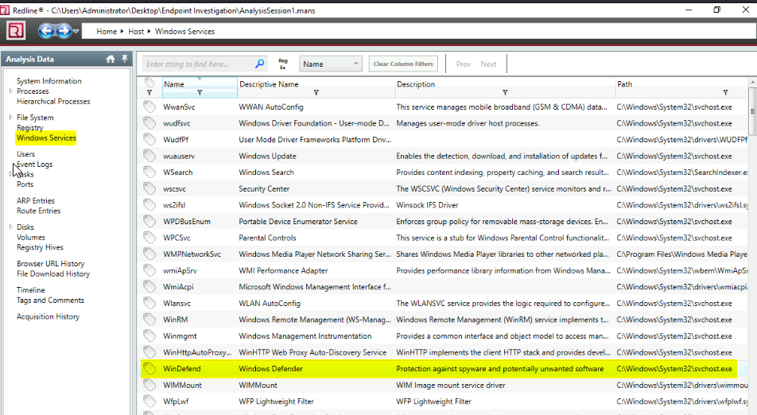The width and height of the screenshot is (757, 415).
Task: Tag the WudfPf service row
Action: click(x=149, y=139)
